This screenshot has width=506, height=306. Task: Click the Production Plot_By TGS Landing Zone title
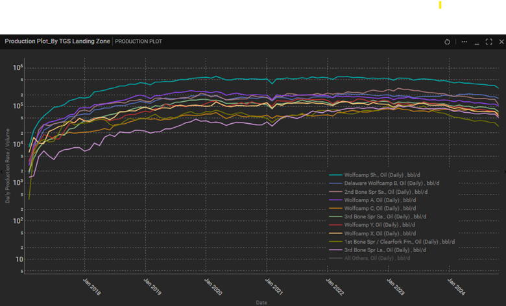pos(57,41)
